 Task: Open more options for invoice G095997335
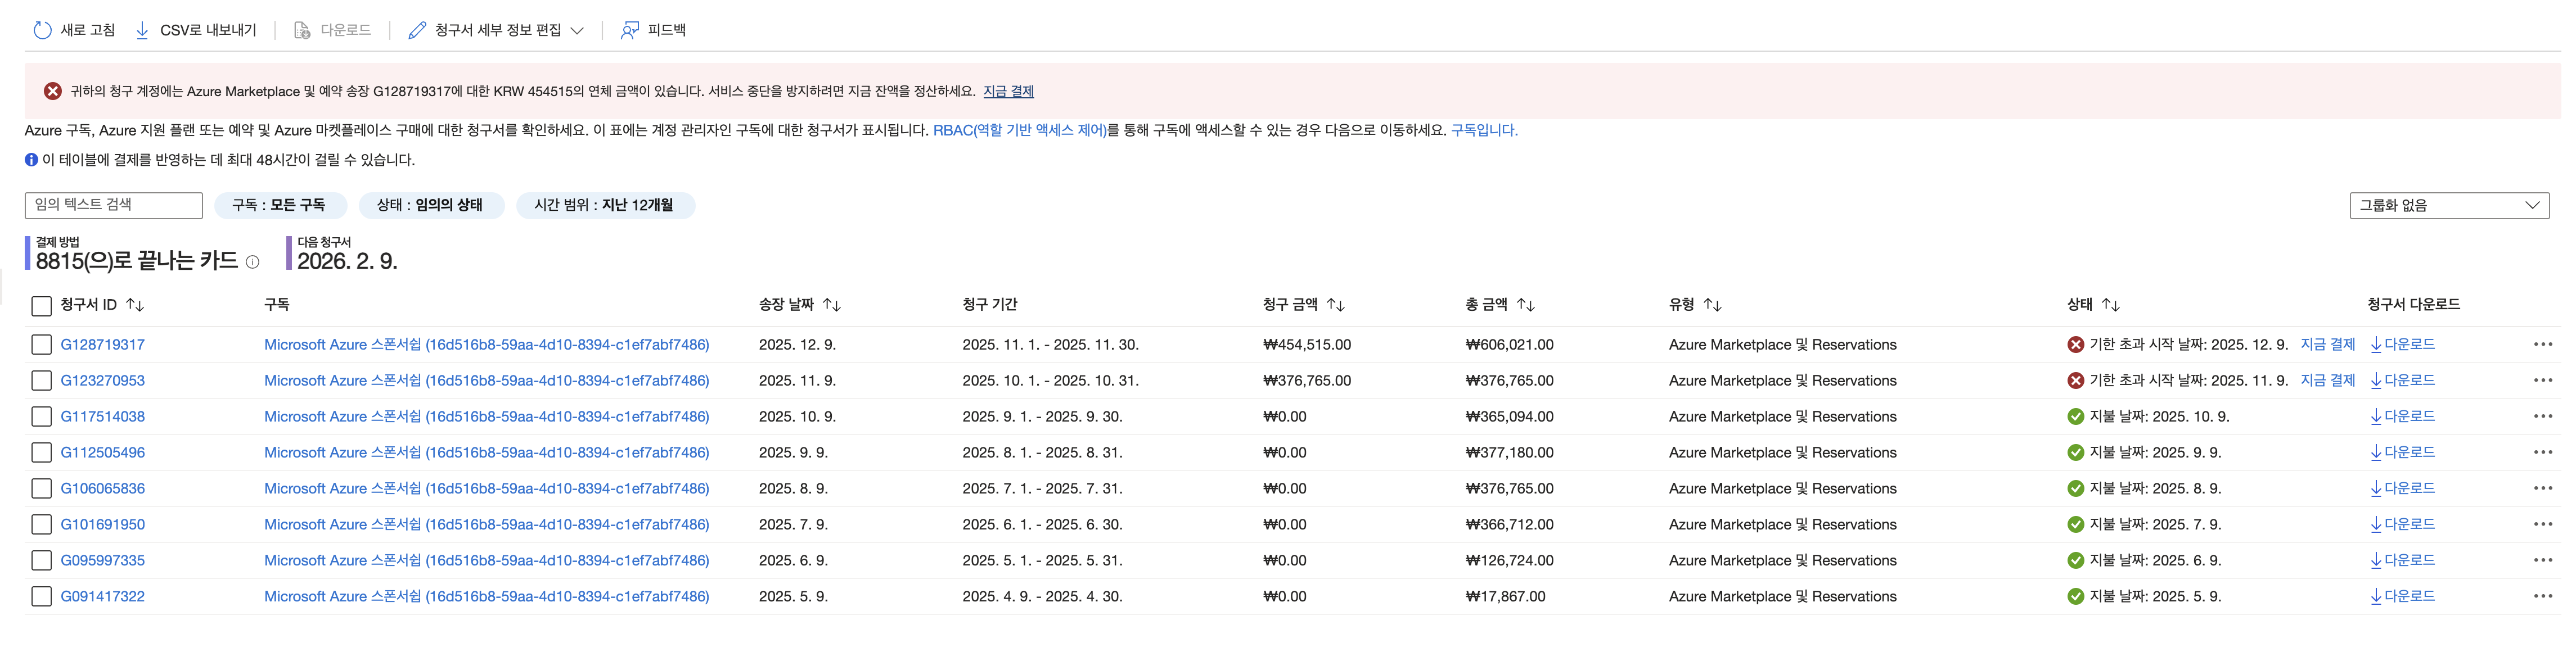(2543, 561)
